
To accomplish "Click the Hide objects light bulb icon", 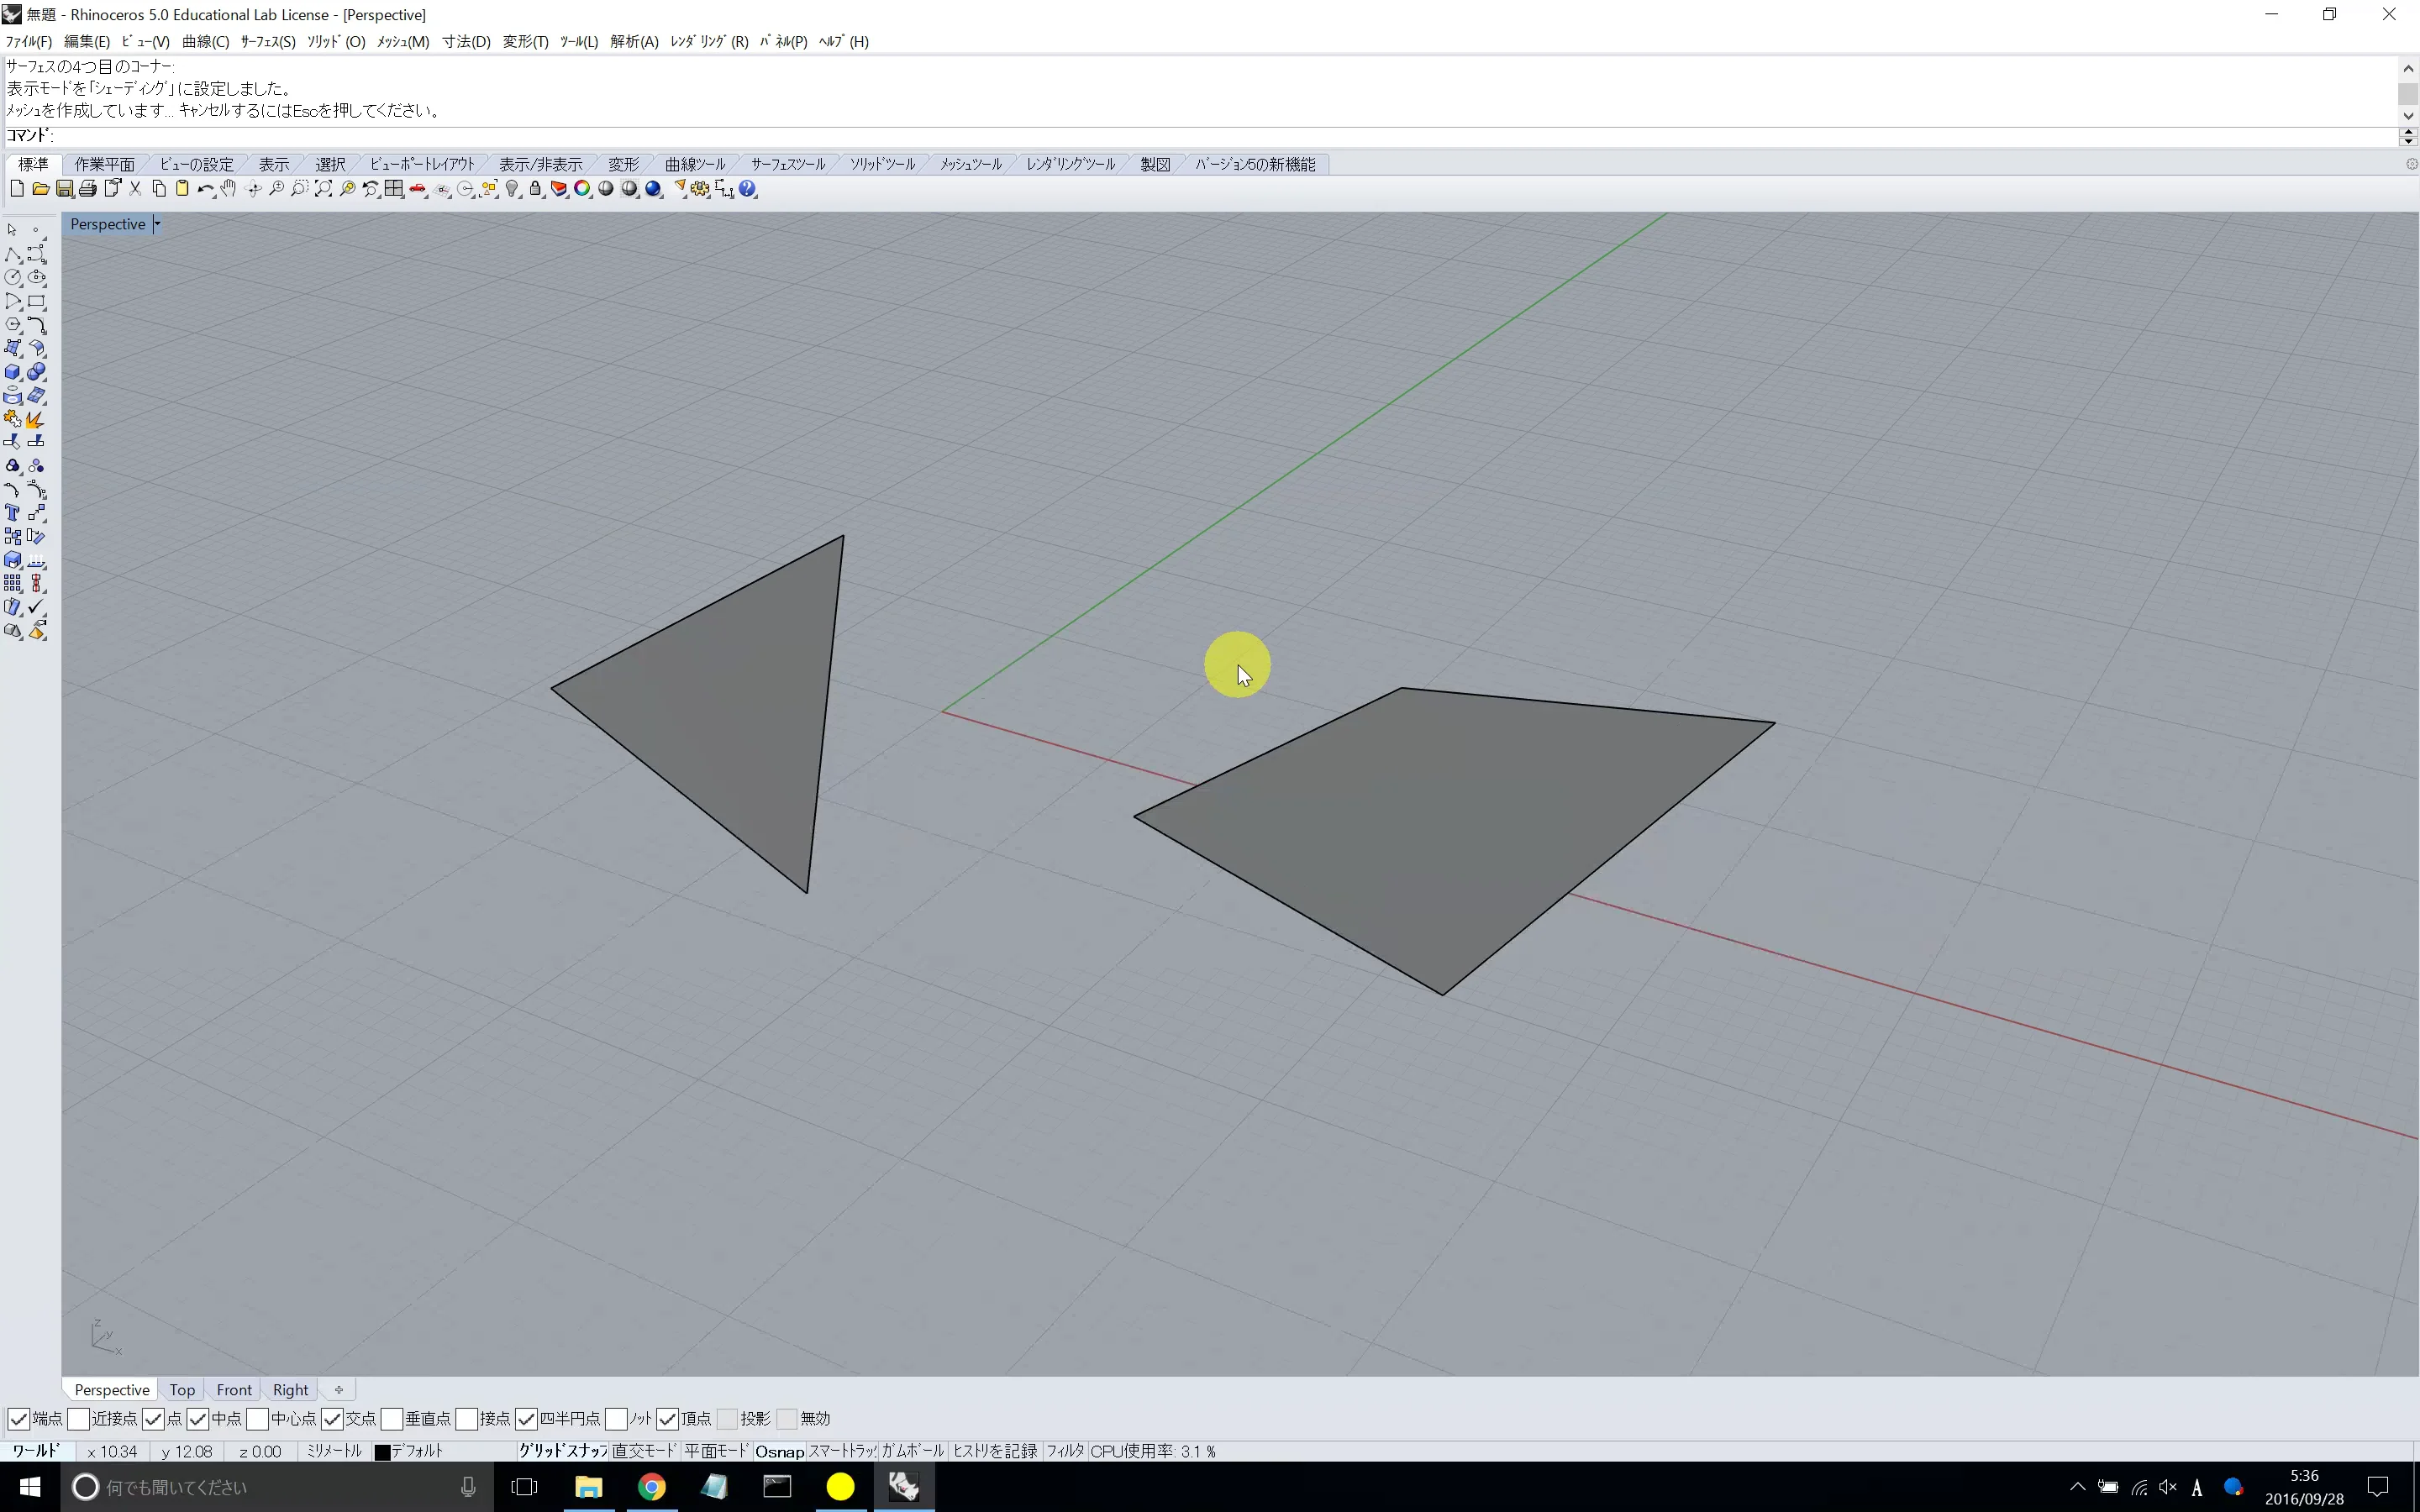I will pos(512,189).
